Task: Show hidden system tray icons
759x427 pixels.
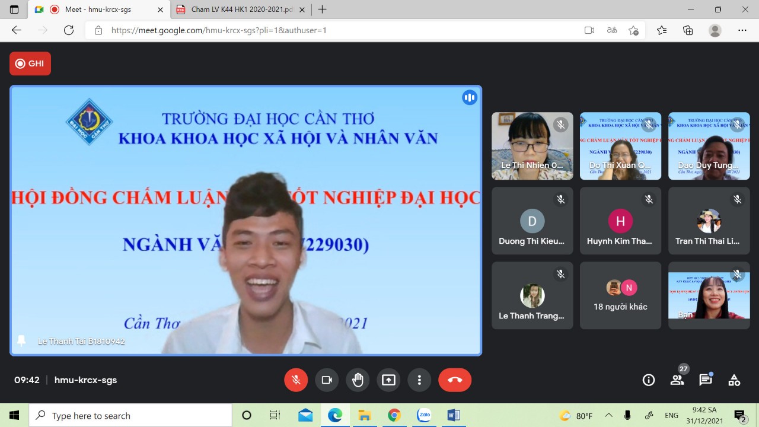Action: [x=608, y=415]
